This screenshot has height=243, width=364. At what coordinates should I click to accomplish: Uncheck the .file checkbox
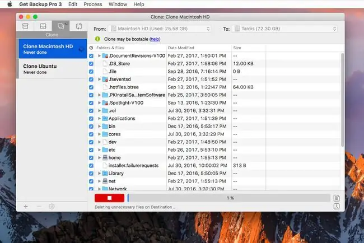pyautogui.click(x=91, y=72)
